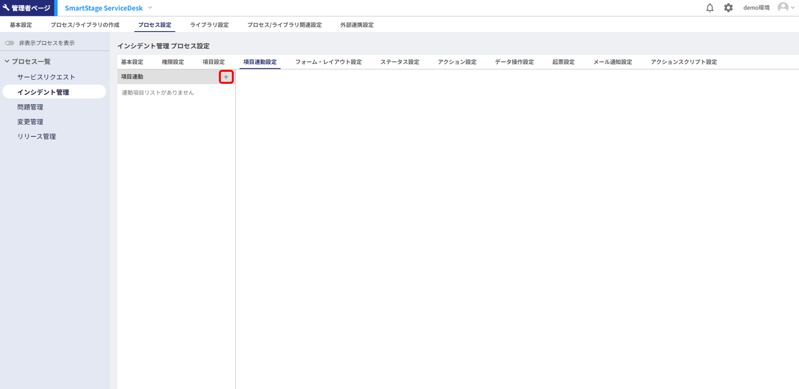Open the SmartStage ServiceDesk dropdown arrow
The height and width of the screenshot is (389, 799).
pos(150,8)
